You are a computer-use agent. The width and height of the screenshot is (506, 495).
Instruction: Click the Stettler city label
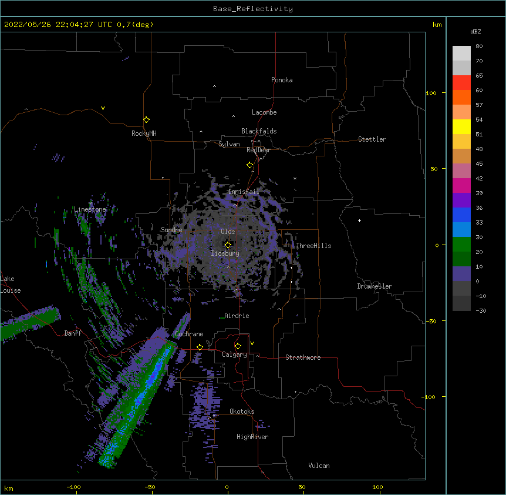pyautogui.click(x=372, y=139)
